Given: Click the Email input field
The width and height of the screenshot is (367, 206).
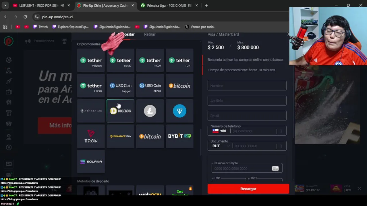Looking at the screenshot, I should point(247,116).
